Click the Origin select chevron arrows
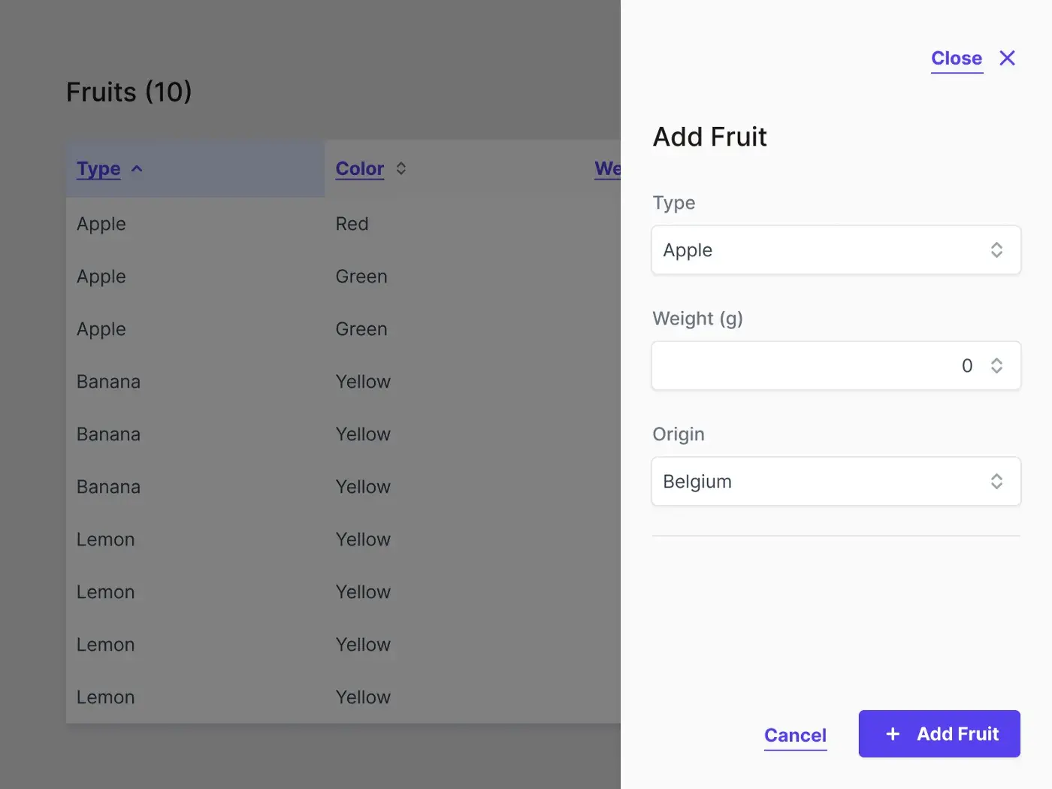Viewport: 1052px width, 789px height. click(996, 482)
